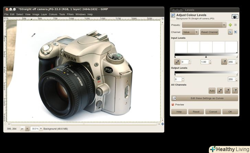Image resolution: width=250 pixels, height=153 pixels.
Task: Open the View menu
Action: (x=28, y=14)
